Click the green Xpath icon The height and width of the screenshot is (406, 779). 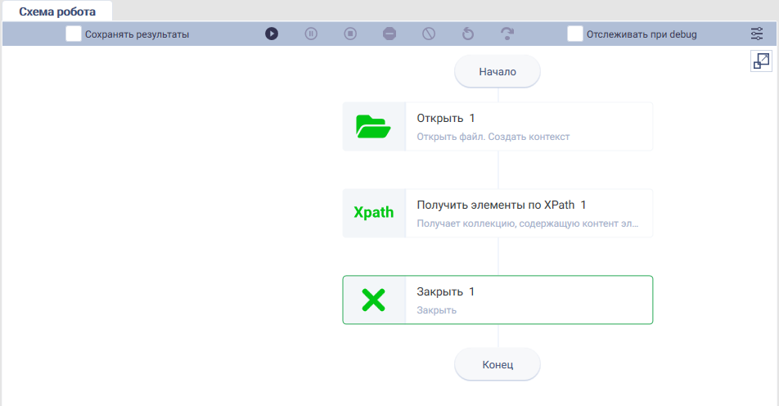(374, 213)
